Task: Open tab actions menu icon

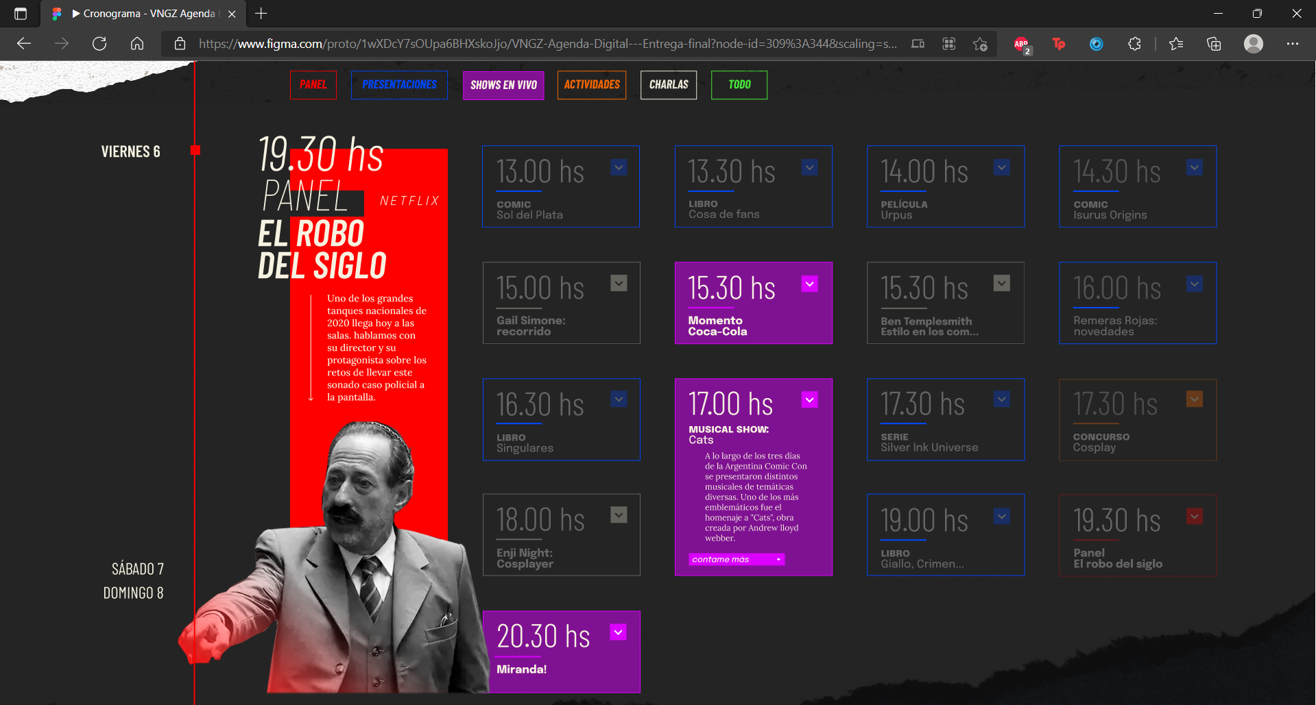Action: tap(21, 14)
